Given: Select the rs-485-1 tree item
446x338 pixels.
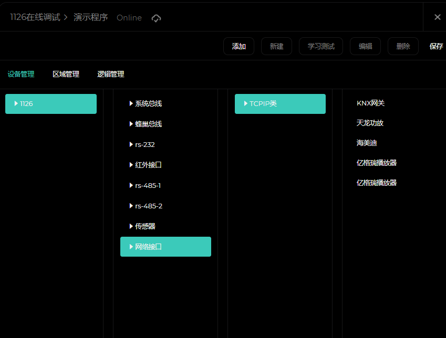Looking at the screenshot, I should pyautogui.click(x=149, y=185).
